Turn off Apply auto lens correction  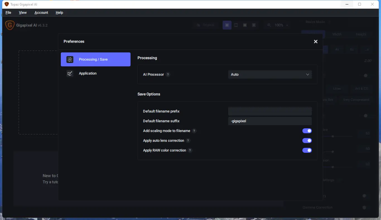(307, 141)
